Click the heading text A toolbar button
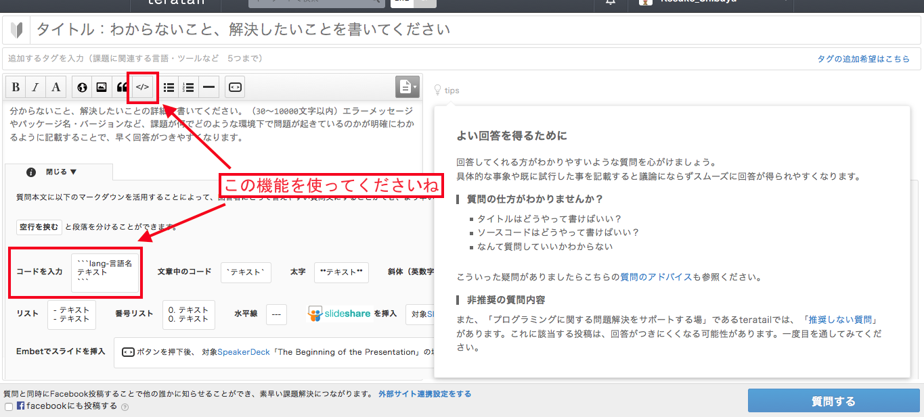Image resolution: width=924 pixels, height=417 pixels. pyautogui.click(x=56, y=87)
